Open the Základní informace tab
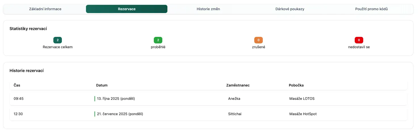The width and height of the screenshot is (418, 133). (45, 9)
